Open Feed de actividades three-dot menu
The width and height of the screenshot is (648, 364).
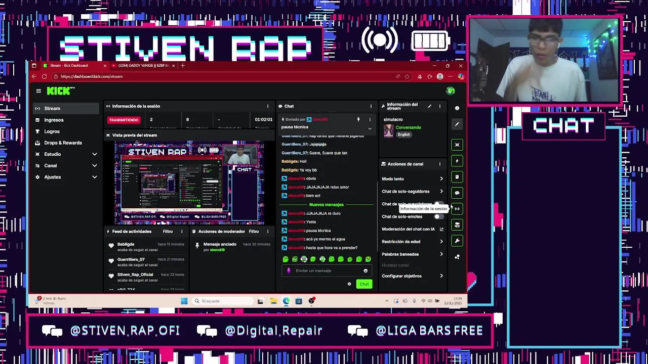point(182,232)
